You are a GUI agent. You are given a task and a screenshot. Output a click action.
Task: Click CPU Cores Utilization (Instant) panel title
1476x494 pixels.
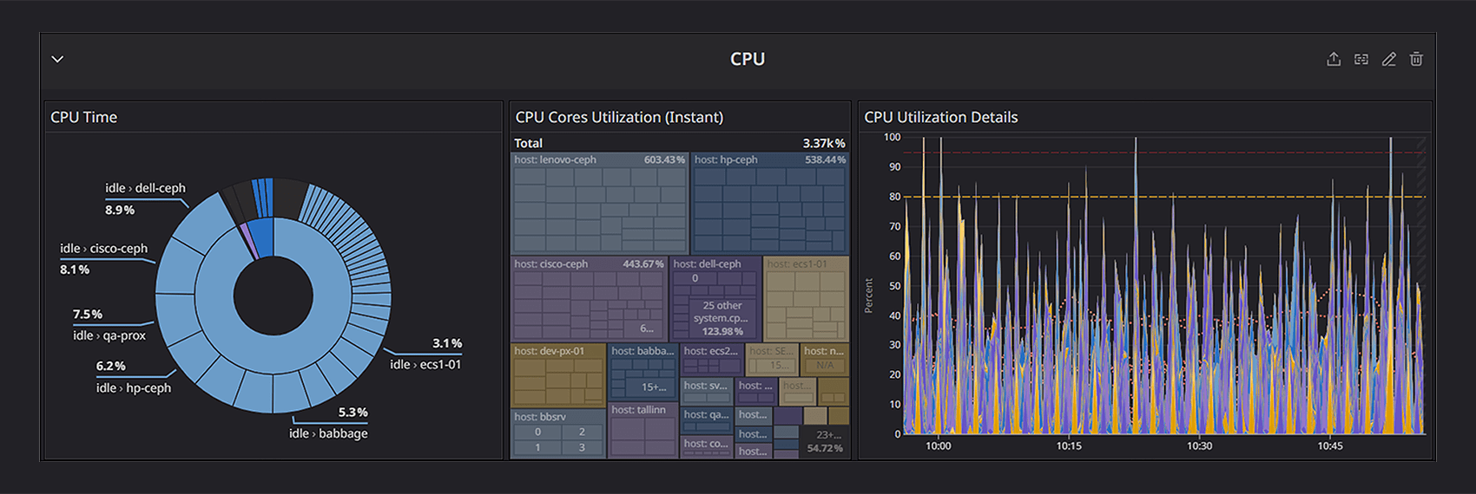pyautogui.click(x=619, y=117)
